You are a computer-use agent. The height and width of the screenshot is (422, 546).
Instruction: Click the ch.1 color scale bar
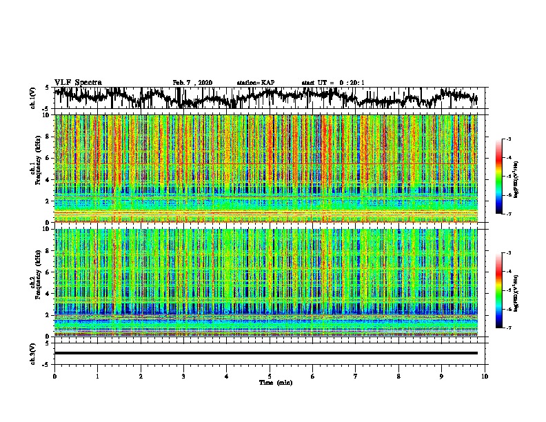[x=499, y=177]
